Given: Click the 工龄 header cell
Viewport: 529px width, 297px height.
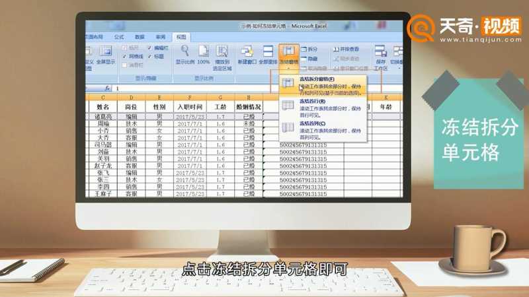Looking at the screenshot, I should point(220,107).
